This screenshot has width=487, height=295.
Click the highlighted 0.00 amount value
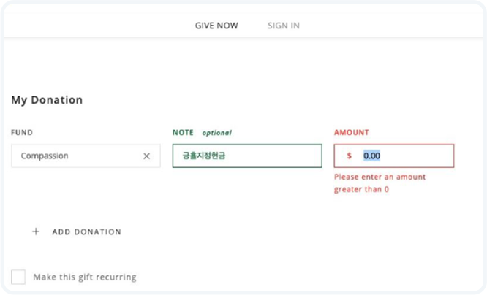pos(372,156)
